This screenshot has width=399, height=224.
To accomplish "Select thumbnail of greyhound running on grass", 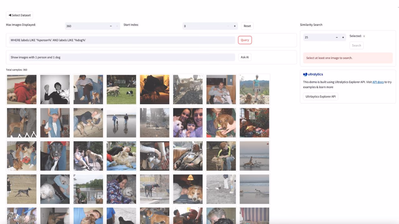I will [22, 189].
